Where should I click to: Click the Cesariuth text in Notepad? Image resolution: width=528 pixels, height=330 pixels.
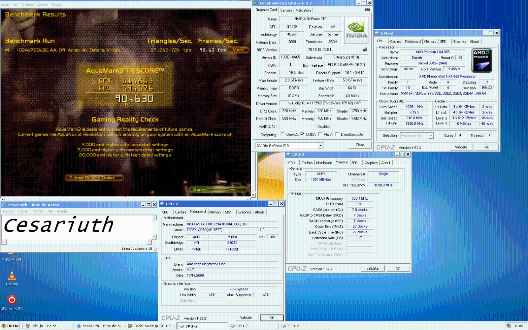(59, 225)
